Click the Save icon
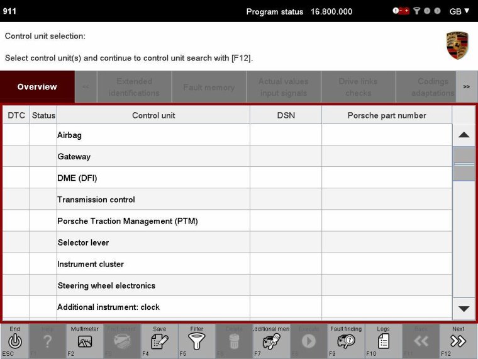The image size is (478, 359). coord(159,341)
